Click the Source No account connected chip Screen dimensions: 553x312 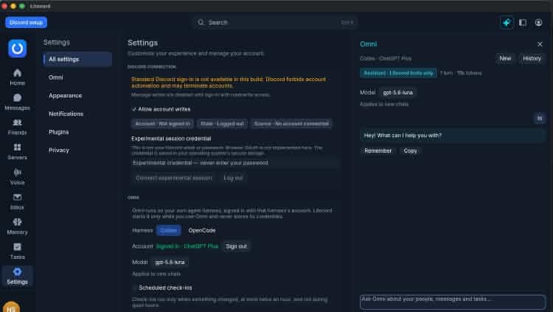(x=292, y=124)
